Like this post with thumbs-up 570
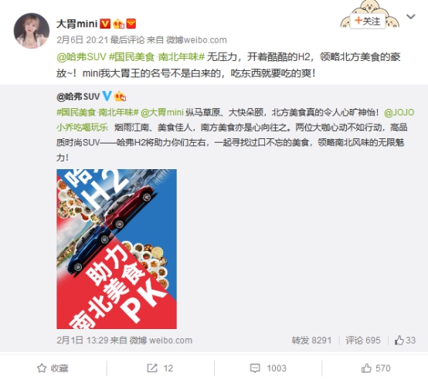 [x=376, y=368]
